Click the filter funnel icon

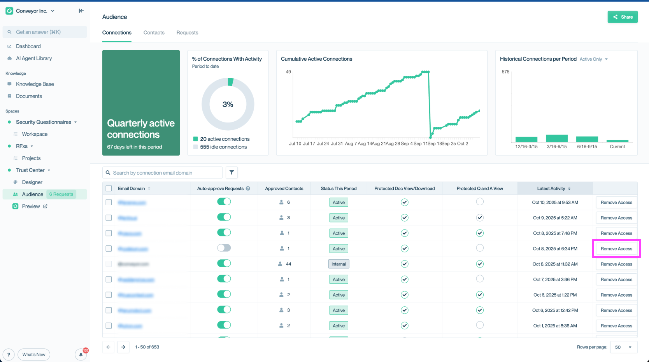point(232,173)
